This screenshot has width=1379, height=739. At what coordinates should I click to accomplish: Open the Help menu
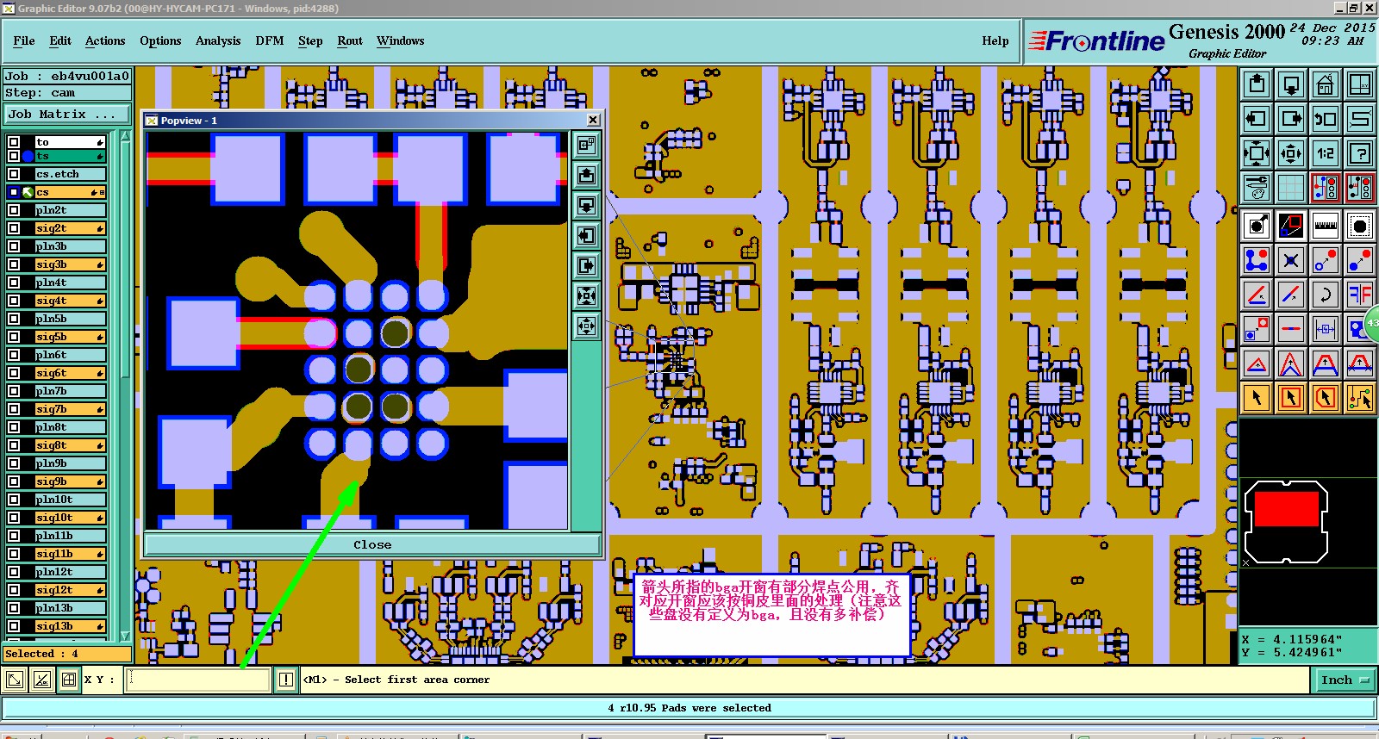(995, 40)
